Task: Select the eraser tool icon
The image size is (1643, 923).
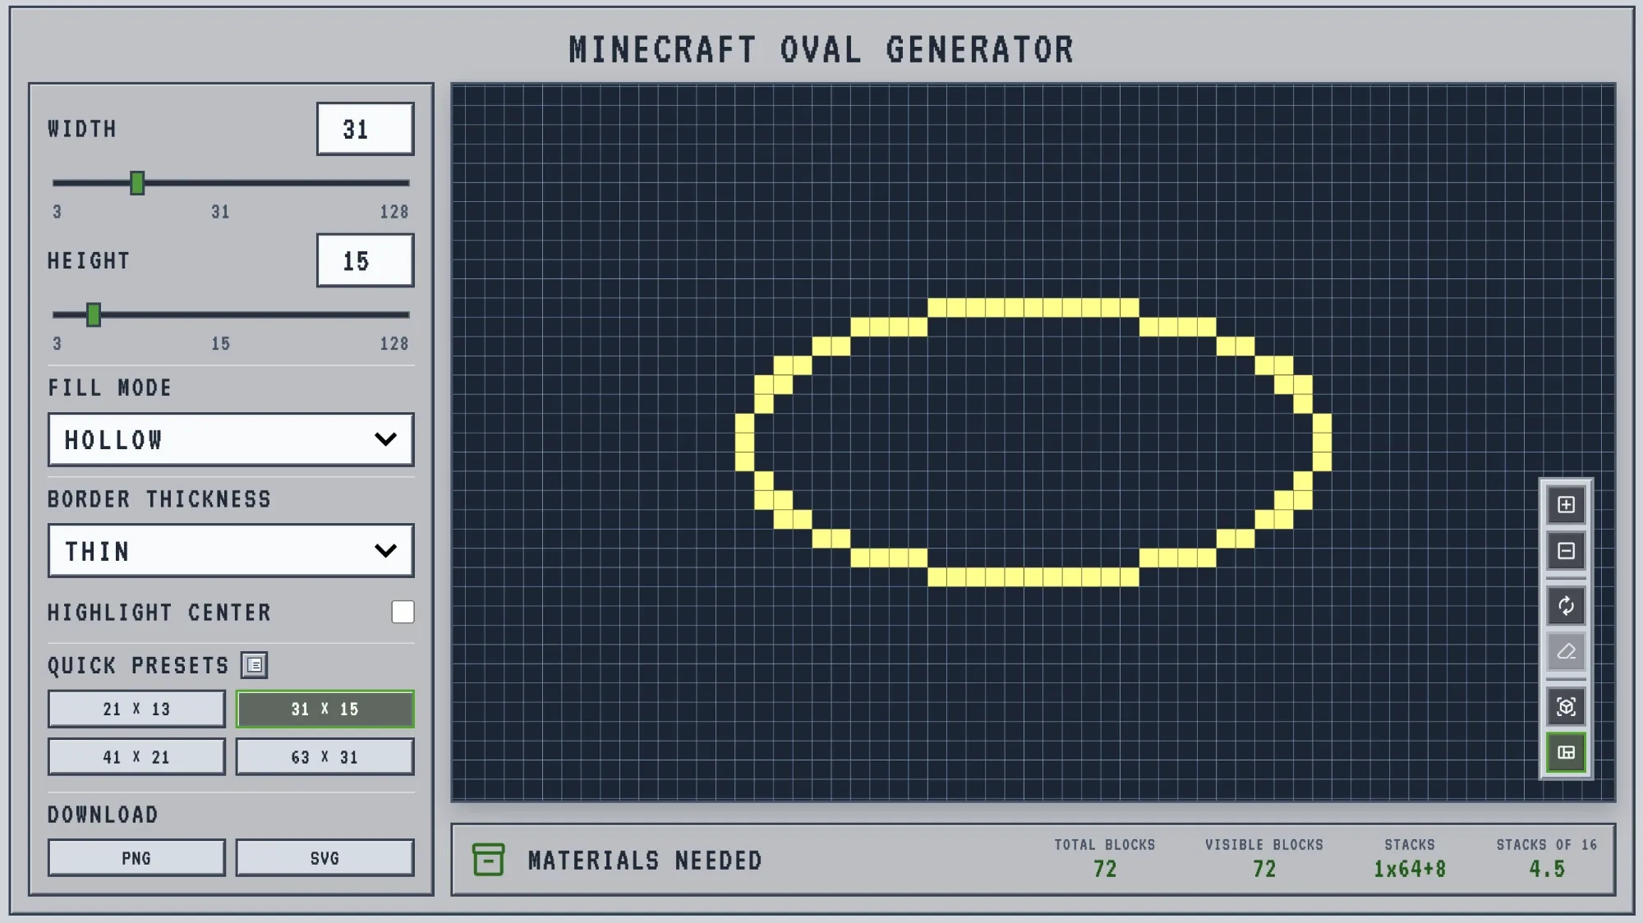Action: 1566,652
